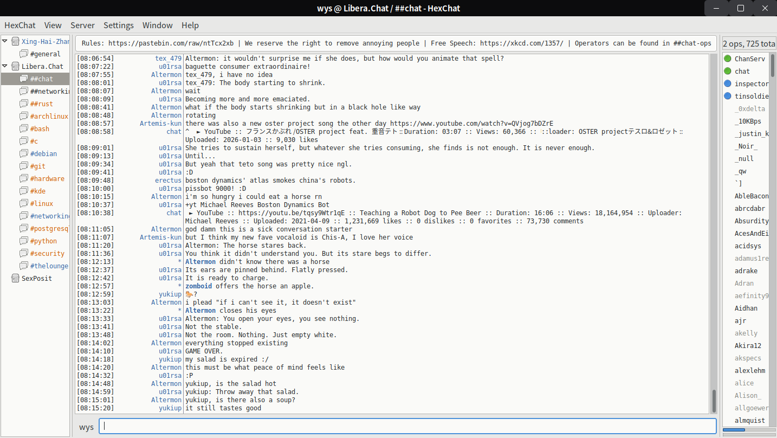Click the chat log vertical scrollbar thumb
The width and height of the screenshot is (777, 438).
click(x=714, y=401)
